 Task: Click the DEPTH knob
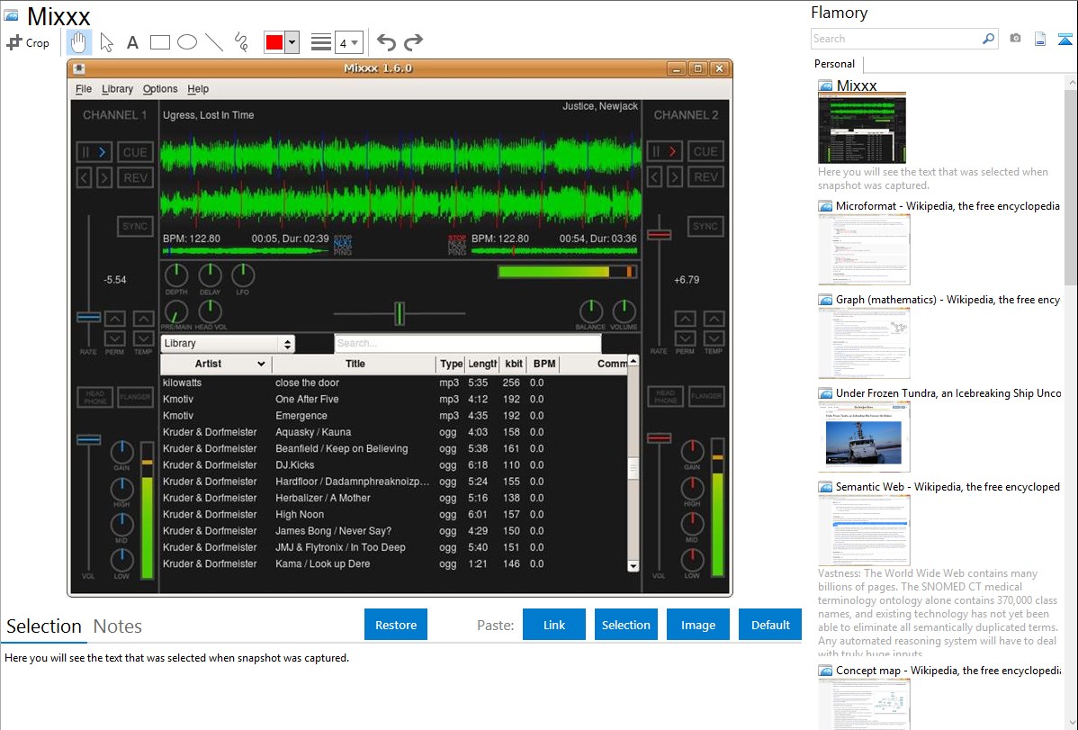[176, 275]
